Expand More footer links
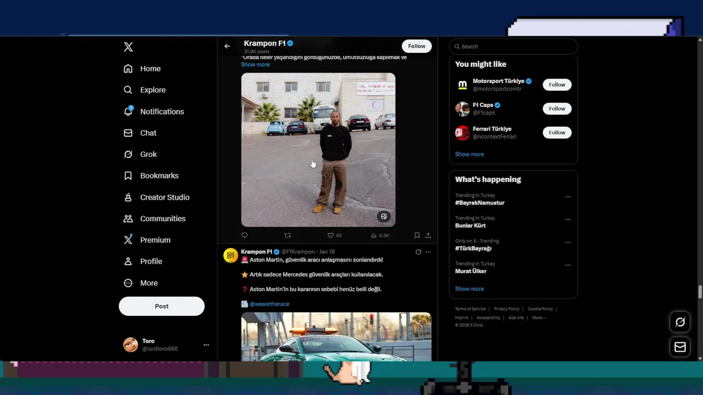This screenshot has height=395, width=703. (x=539, y=318)
